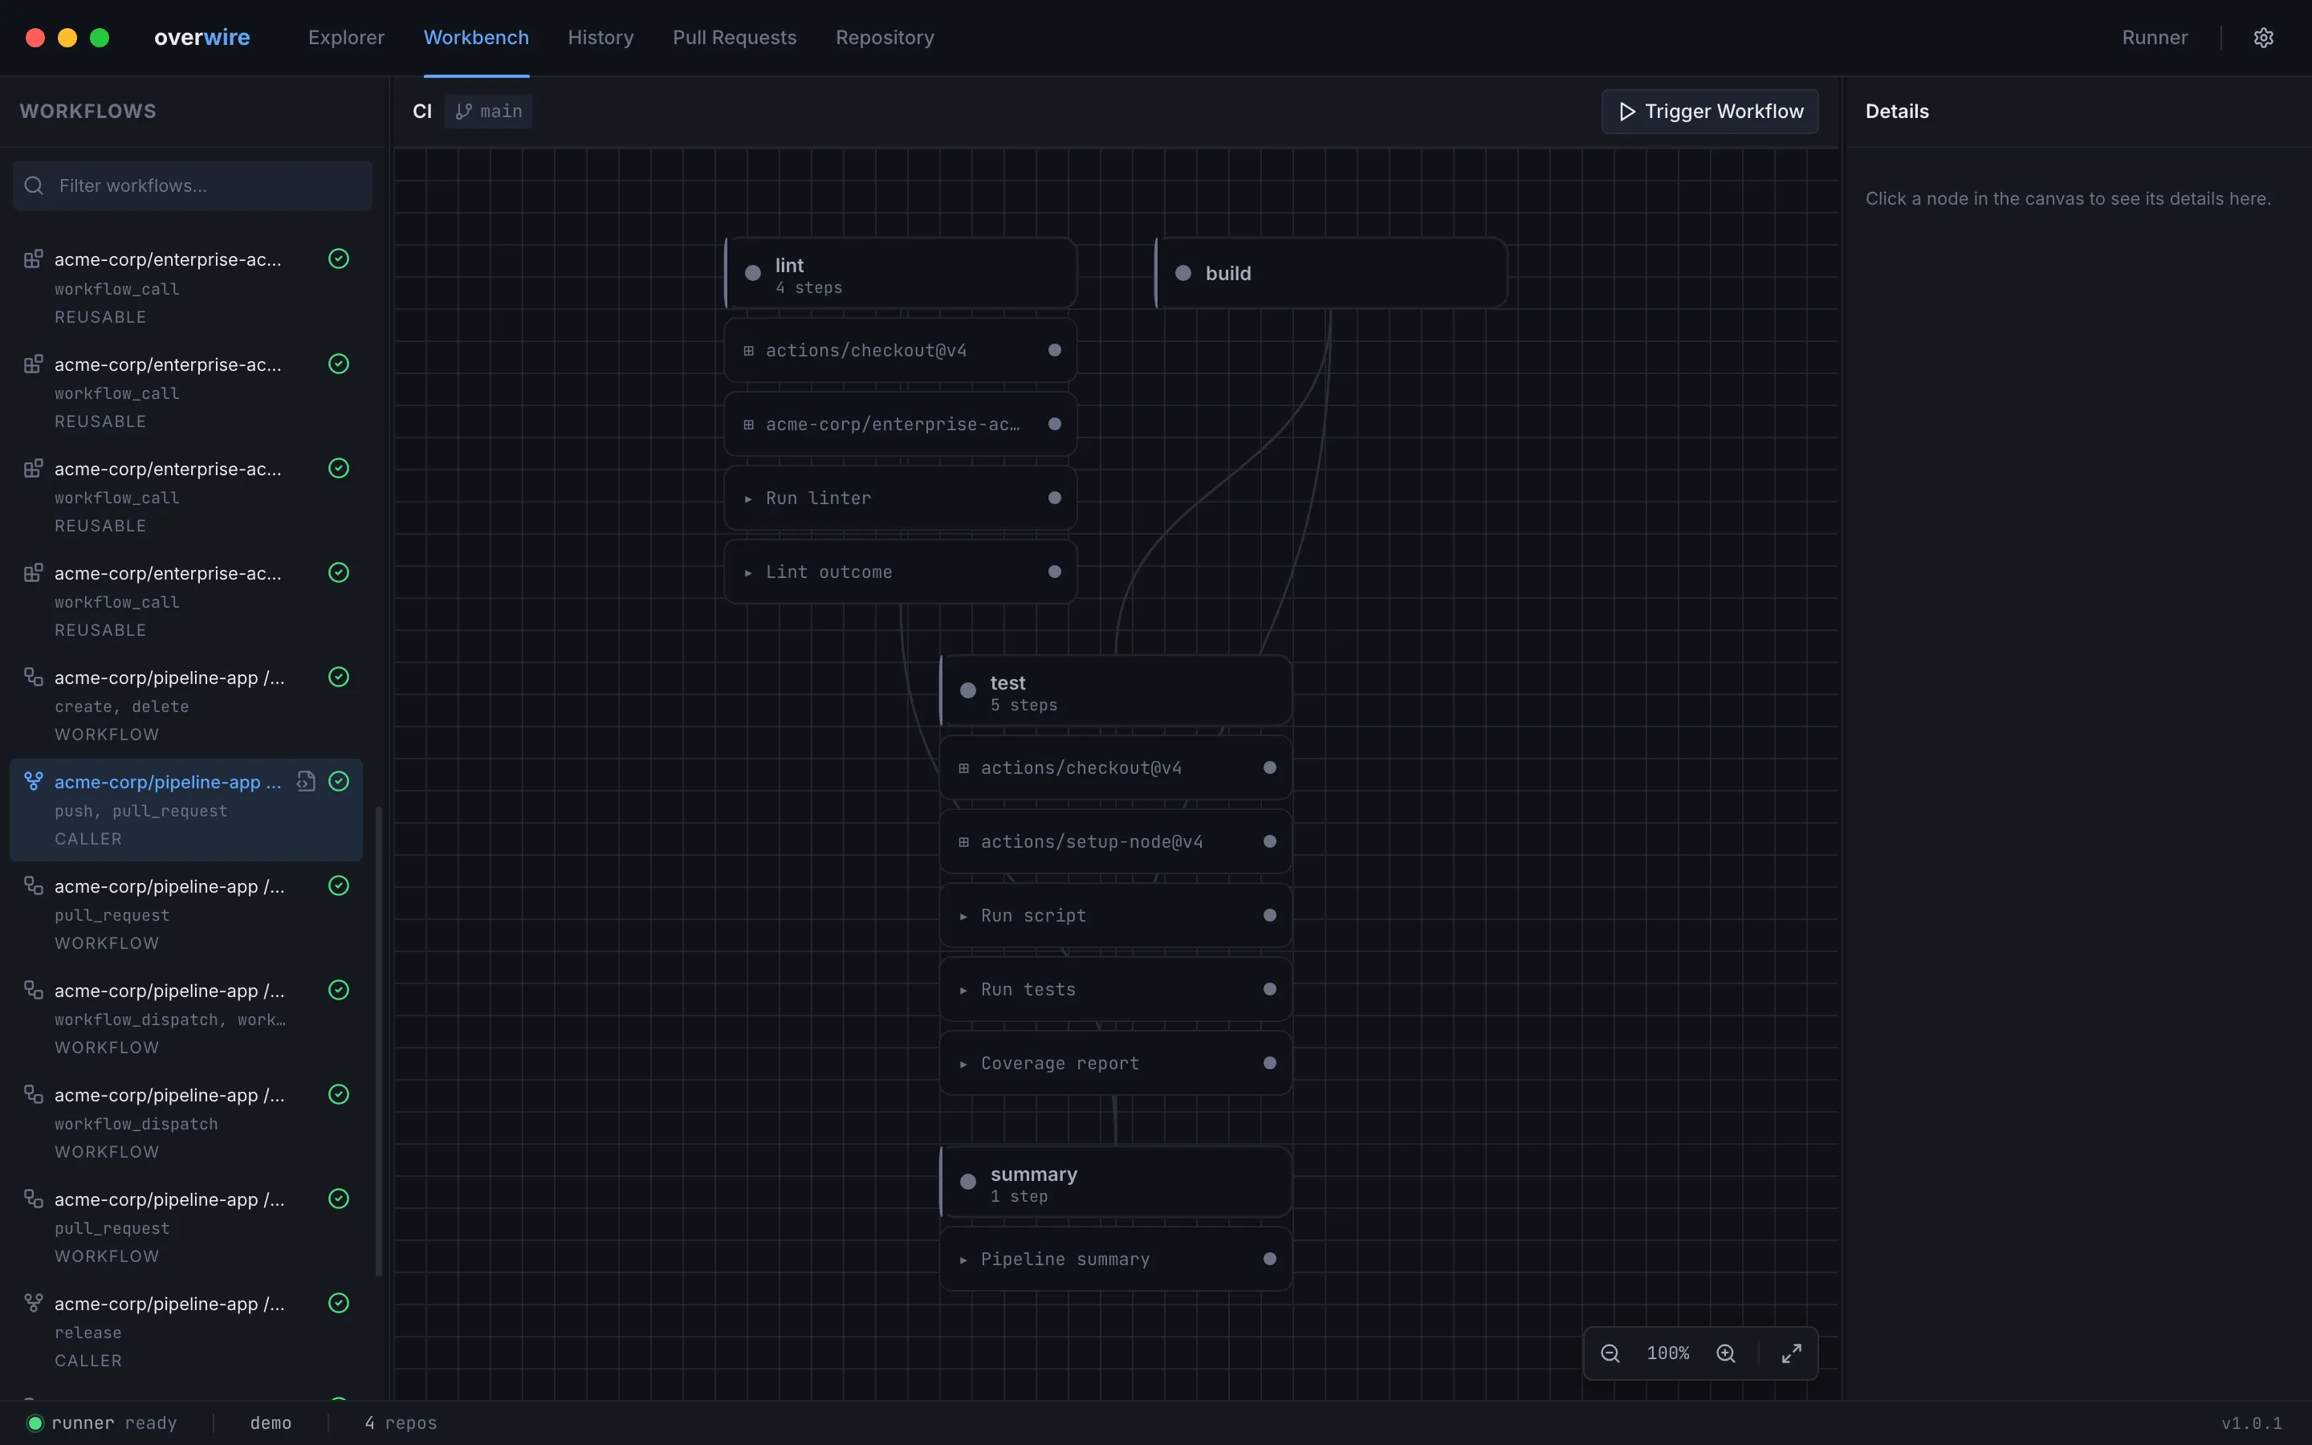Click the caller icon of the release workflow
The height and width of the screenshot is (1445, 2312).
(x=34, y=1304)
